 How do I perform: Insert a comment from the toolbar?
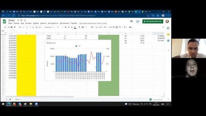[x=114, y=27]
